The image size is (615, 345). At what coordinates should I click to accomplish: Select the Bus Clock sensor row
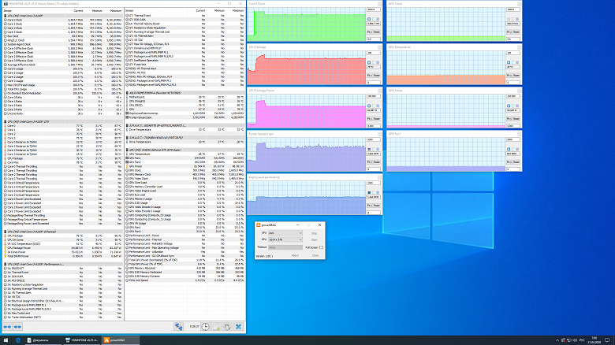[x=63, y=36]
